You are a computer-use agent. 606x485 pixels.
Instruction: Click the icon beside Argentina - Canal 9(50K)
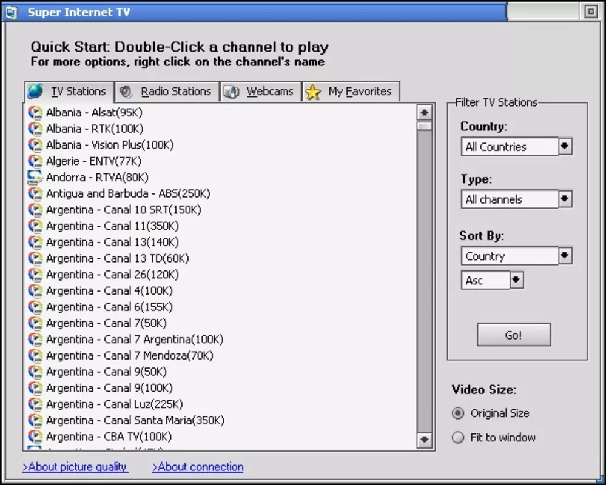35,372
